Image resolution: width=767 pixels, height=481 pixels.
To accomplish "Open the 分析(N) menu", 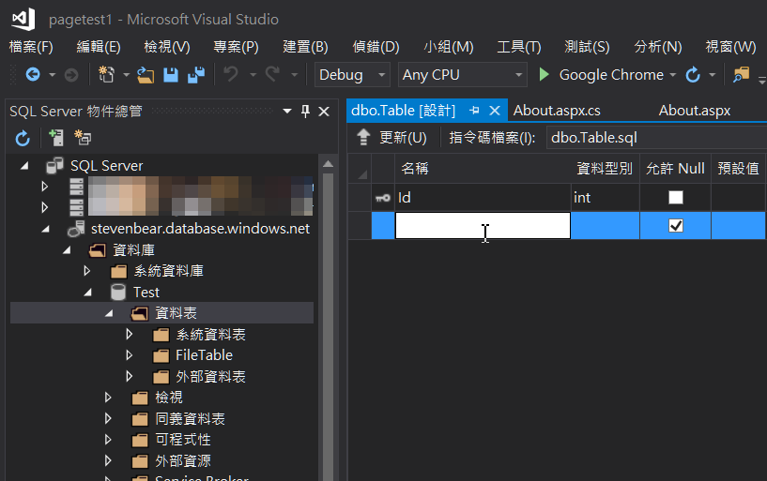I will pyautogui.click(x=657, y=47).
